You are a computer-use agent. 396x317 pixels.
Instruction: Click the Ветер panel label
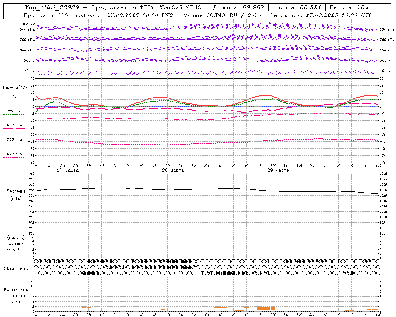(x=28, y=24)
